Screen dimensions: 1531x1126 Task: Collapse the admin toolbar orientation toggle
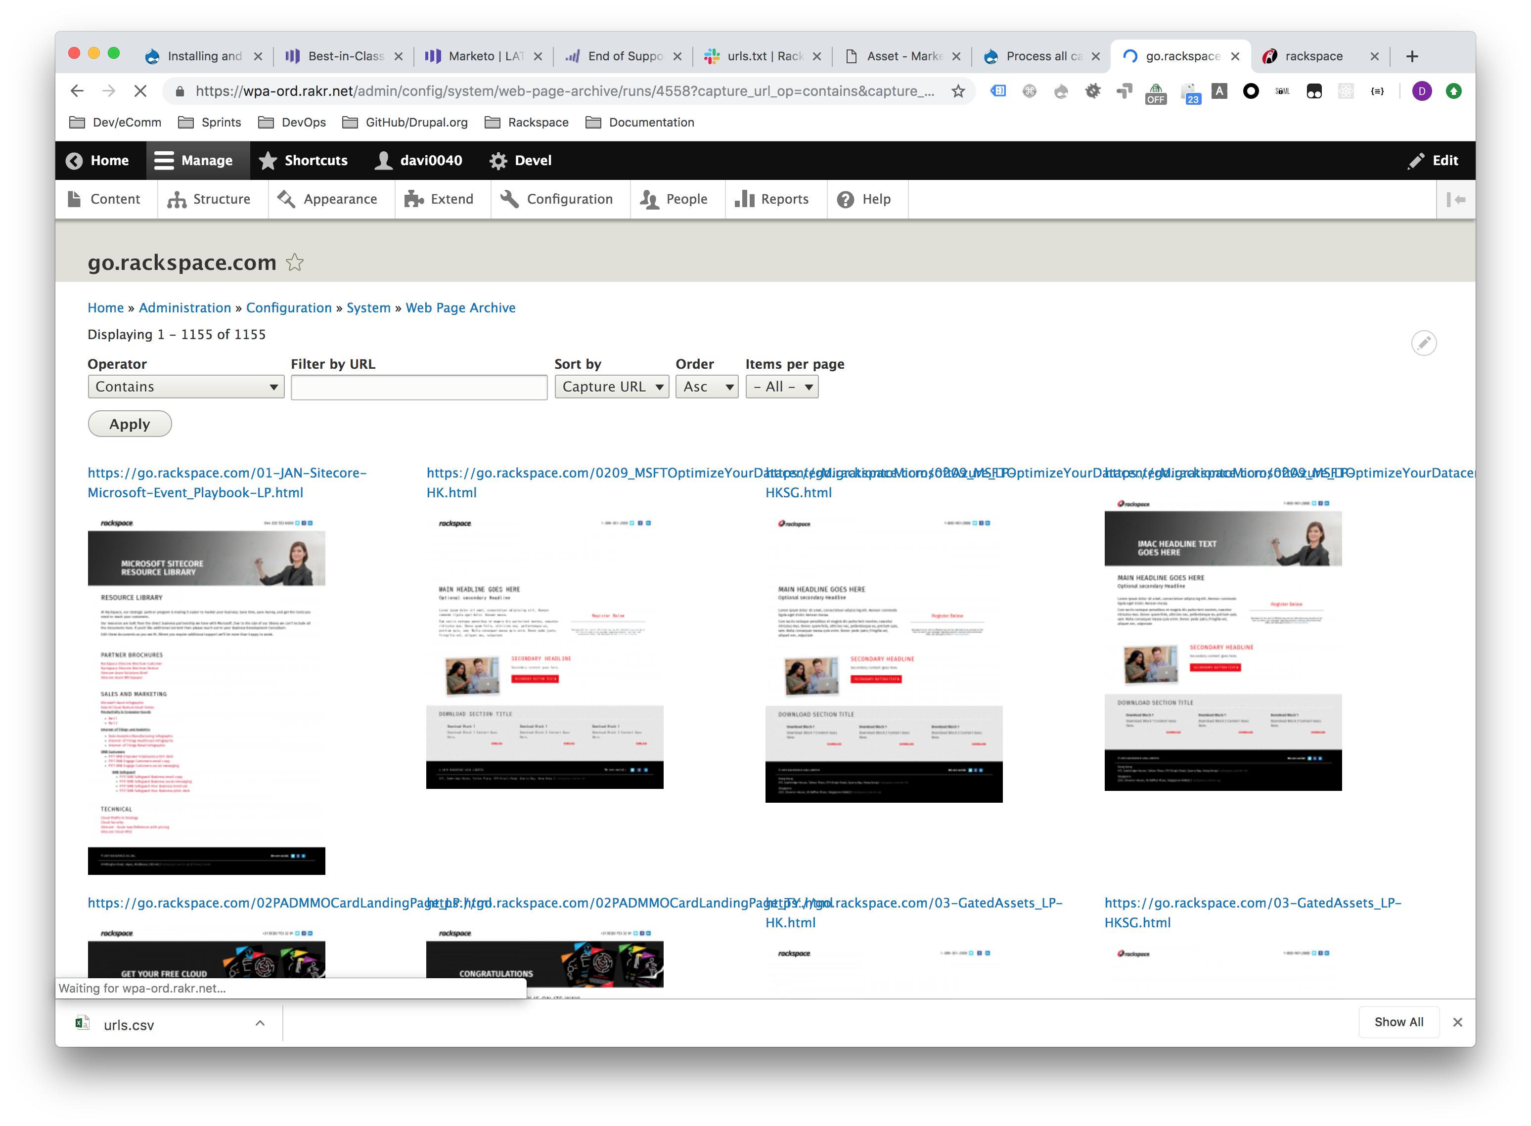tap(1456, 199)
